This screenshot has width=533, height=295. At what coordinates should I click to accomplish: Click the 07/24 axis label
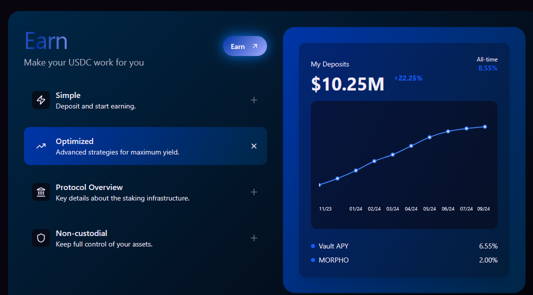point(466,208)
